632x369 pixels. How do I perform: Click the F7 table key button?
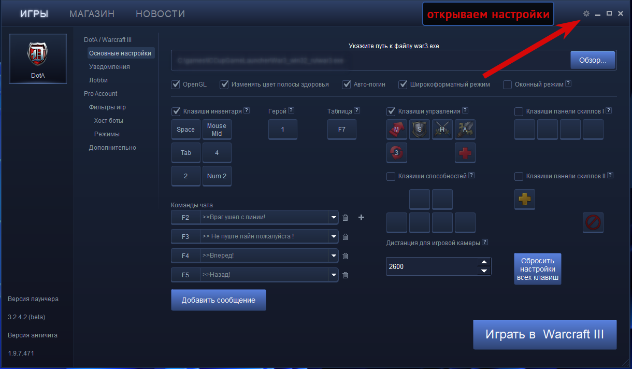[x=342, y=130]
